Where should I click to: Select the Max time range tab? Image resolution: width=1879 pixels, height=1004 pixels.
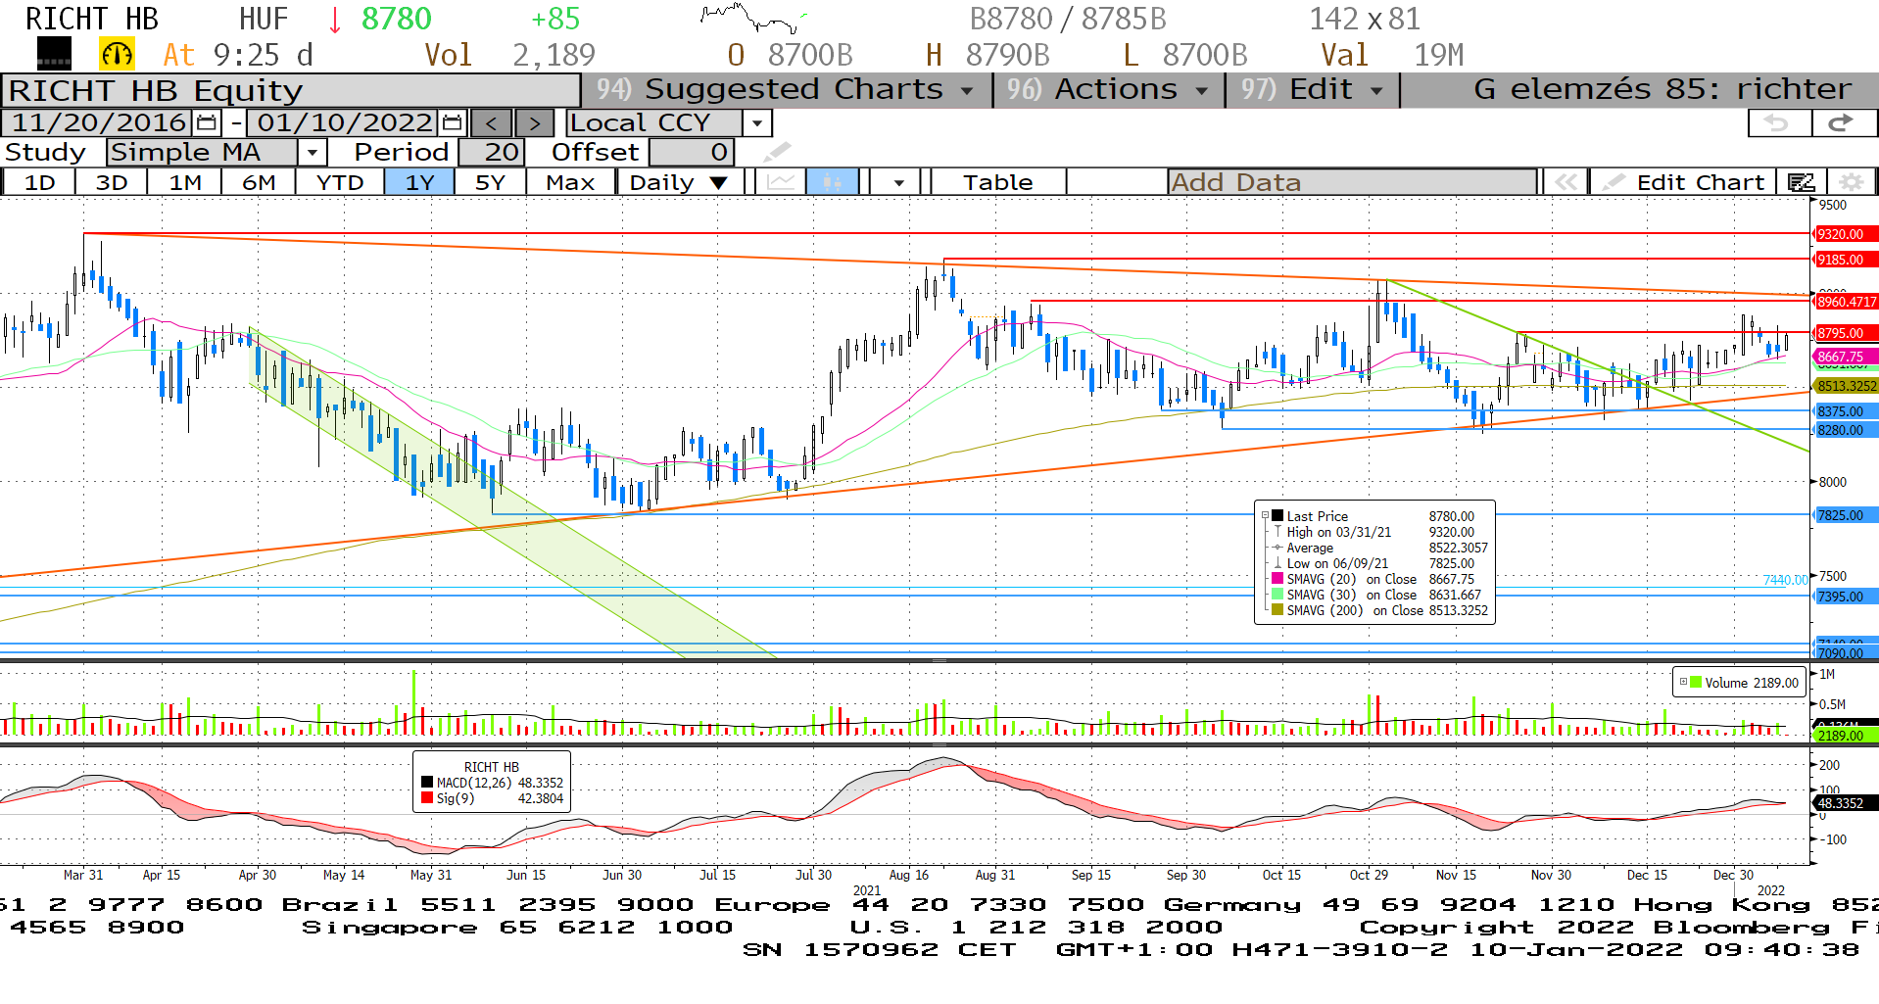[x=570, y=182]
